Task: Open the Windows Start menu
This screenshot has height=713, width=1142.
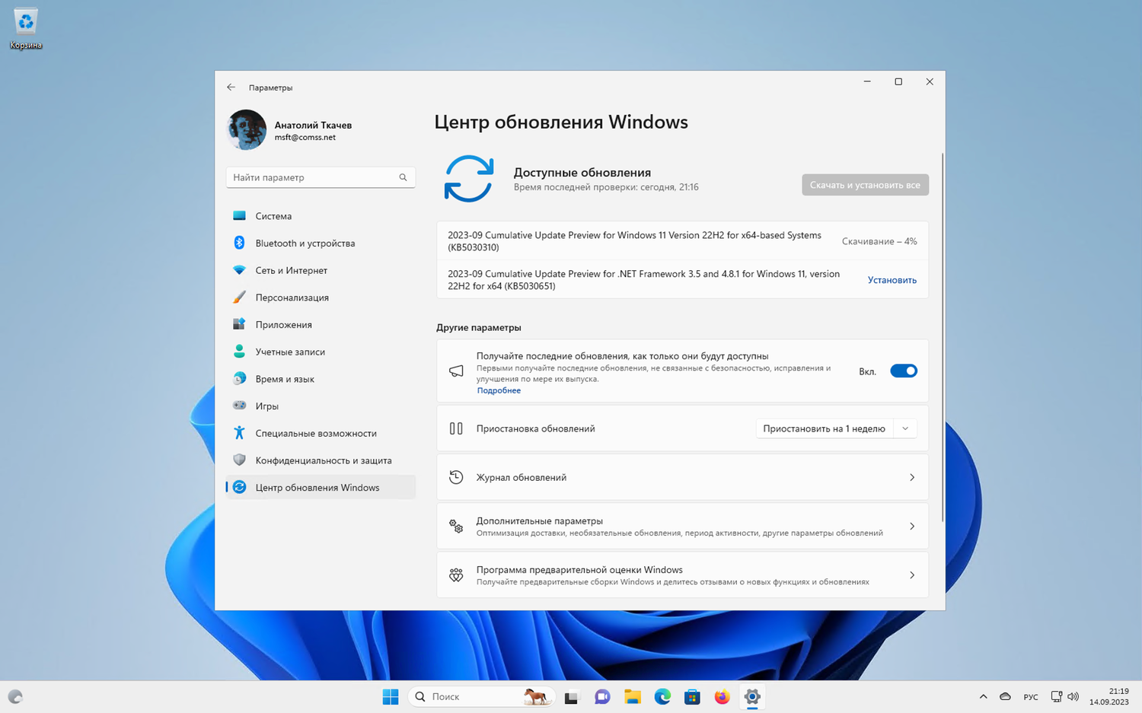Action: 391,697
